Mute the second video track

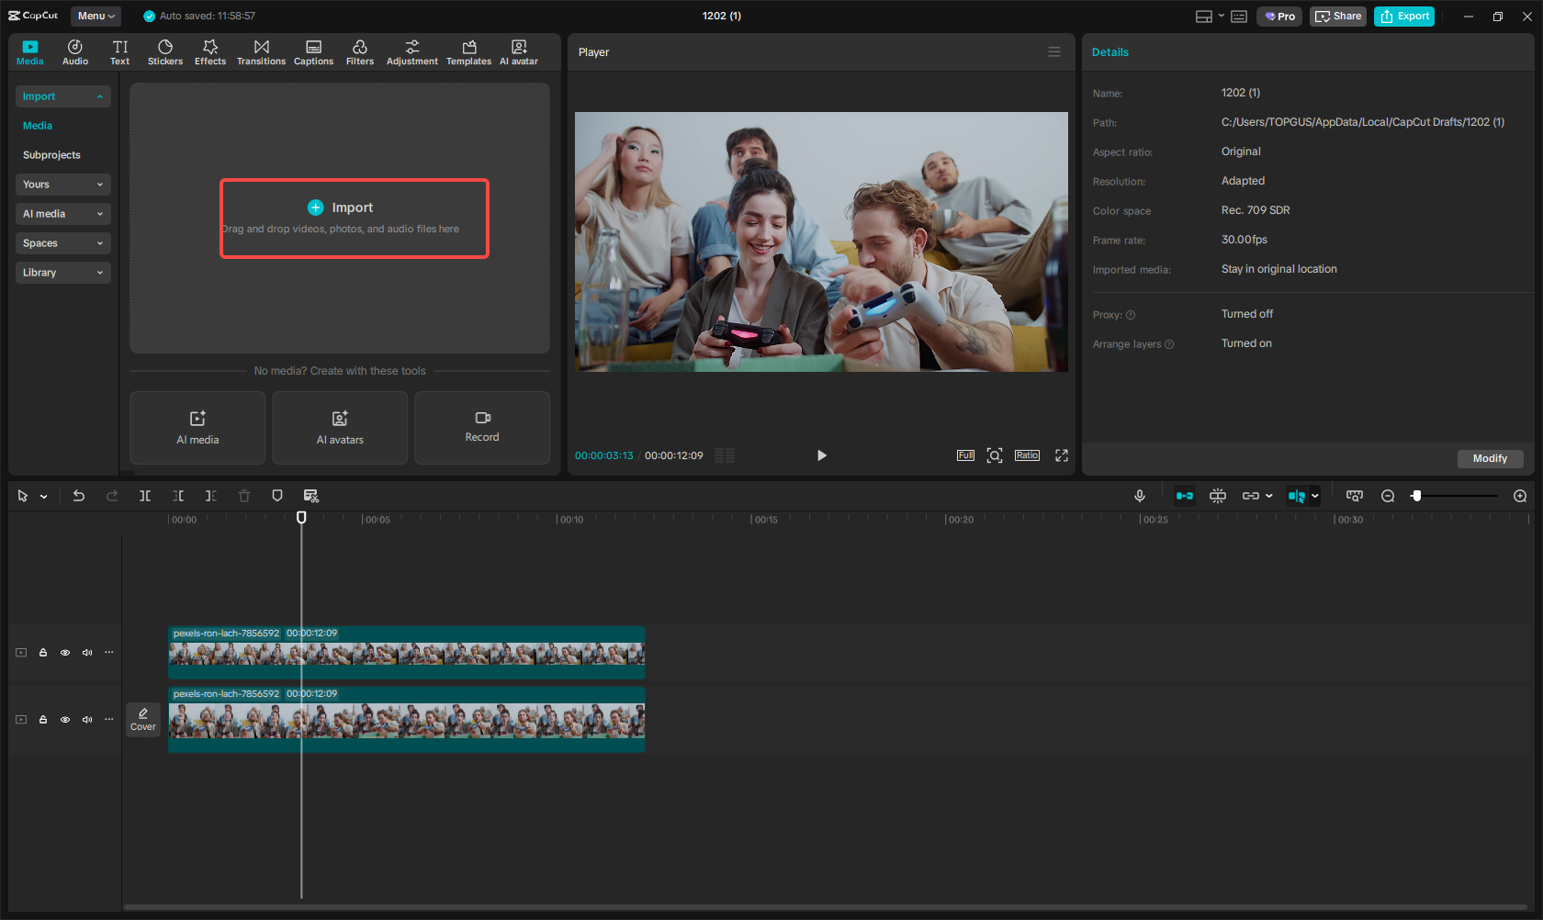[x=86, y=719]
